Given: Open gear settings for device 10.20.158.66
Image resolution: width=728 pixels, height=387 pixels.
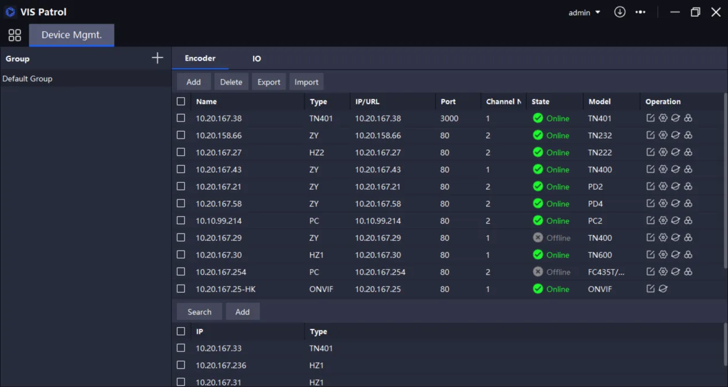Looking at the screenshot, I should pyautogui.click(x=663, y=136).
